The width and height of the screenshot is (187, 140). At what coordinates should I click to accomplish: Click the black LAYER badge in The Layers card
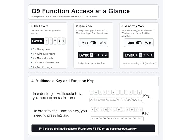coord(37,41)
